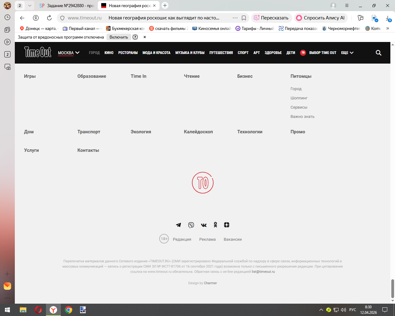The height and width of the screenshot is (316, 395).
Task: Open the МУЗЫКА И КЛУБЫ section
Action: [x=190, y=53]
